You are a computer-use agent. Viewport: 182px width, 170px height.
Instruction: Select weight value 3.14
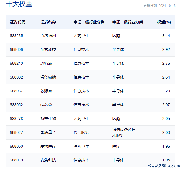[166, 36]
